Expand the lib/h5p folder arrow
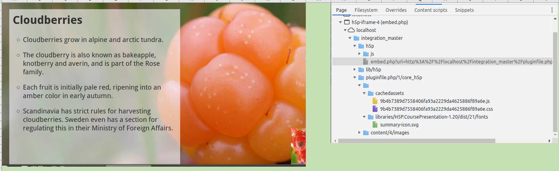Viewport: 559px width, 171px height. click(x=355, y=70)
